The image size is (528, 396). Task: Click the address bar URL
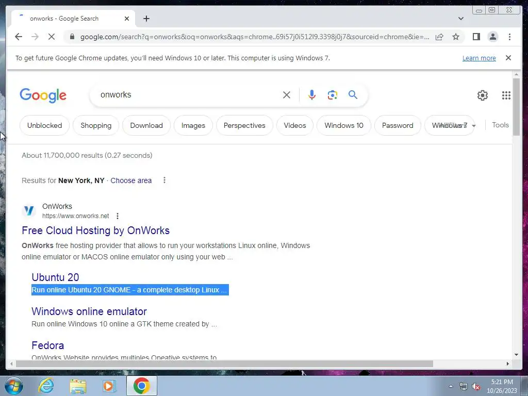[255, 37]
